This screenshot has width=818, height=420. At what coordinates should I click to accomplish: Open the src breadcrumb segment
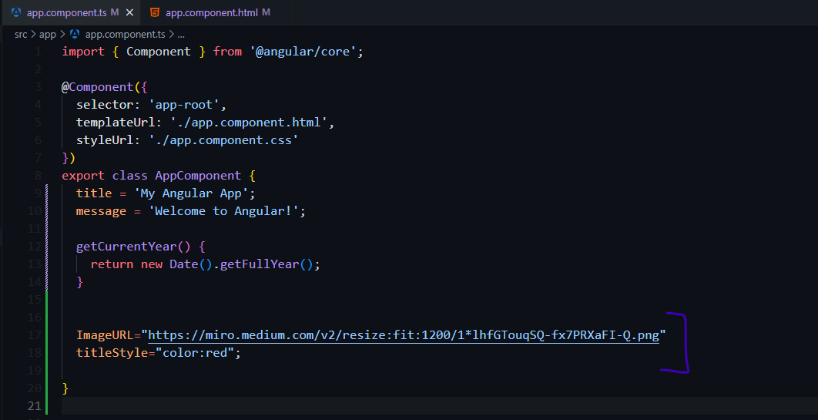pyautogui.click(x=20, y=35)
